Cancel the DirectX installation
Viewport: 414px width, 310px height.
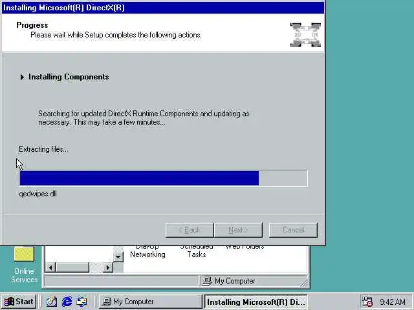click(x=293, y=230)
